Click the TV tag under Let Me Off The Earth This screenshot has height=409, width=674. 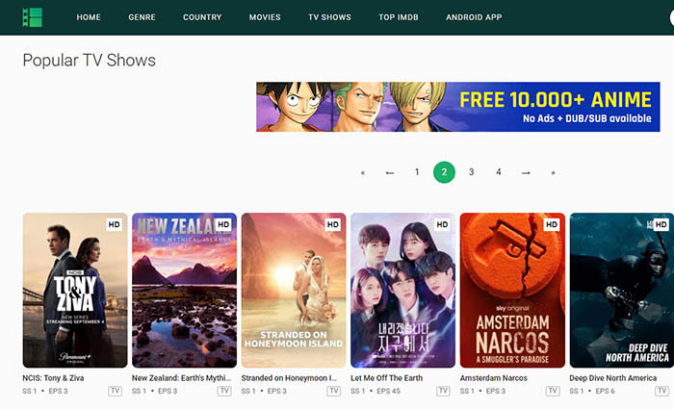click(x=443, y=391)
